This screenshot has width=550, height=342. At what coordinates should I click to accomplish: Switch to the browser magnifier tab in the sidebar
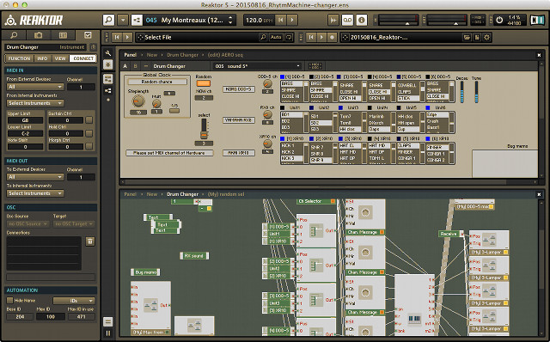tap(14, 35)
